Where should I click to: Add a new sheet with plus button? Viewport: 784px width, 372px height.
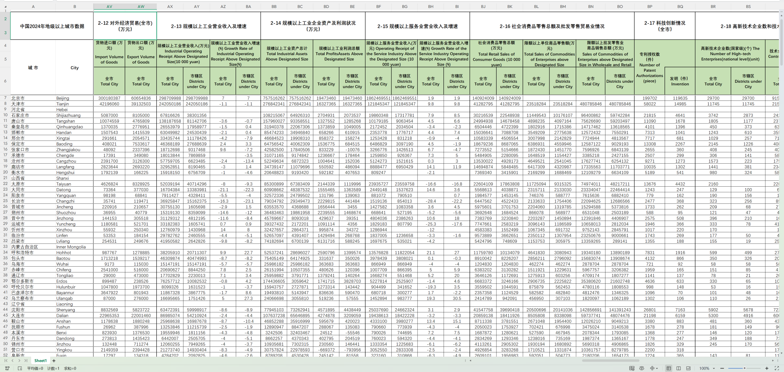[54, 361]
